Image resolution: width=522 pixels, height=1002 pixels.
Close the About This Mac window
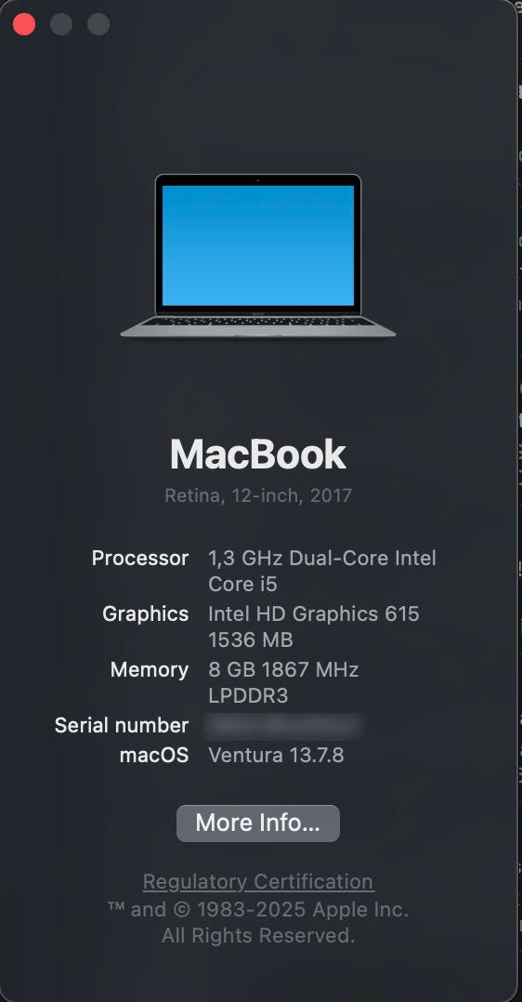click(24, 24)
